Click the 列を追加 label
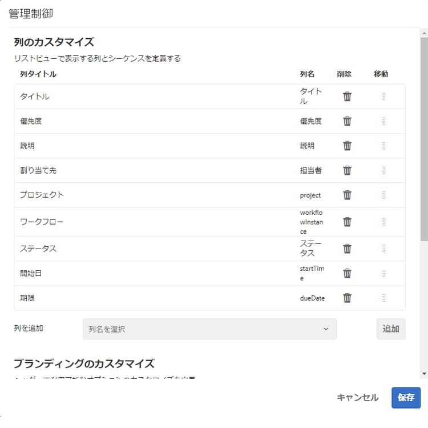 coord(29,328)
